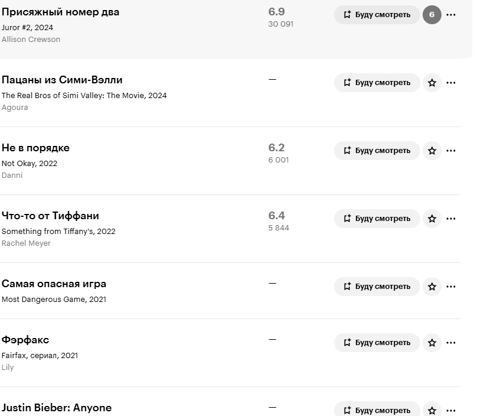Open the title 'Что-то от Тиффани'
Viewport: 484px width, 416px height.
click(50, 216)
